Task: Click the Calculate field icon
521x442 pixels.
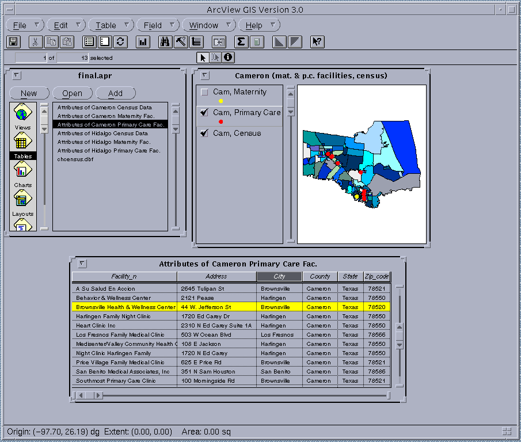Action: pyautogui.click(x=257, y=42)
